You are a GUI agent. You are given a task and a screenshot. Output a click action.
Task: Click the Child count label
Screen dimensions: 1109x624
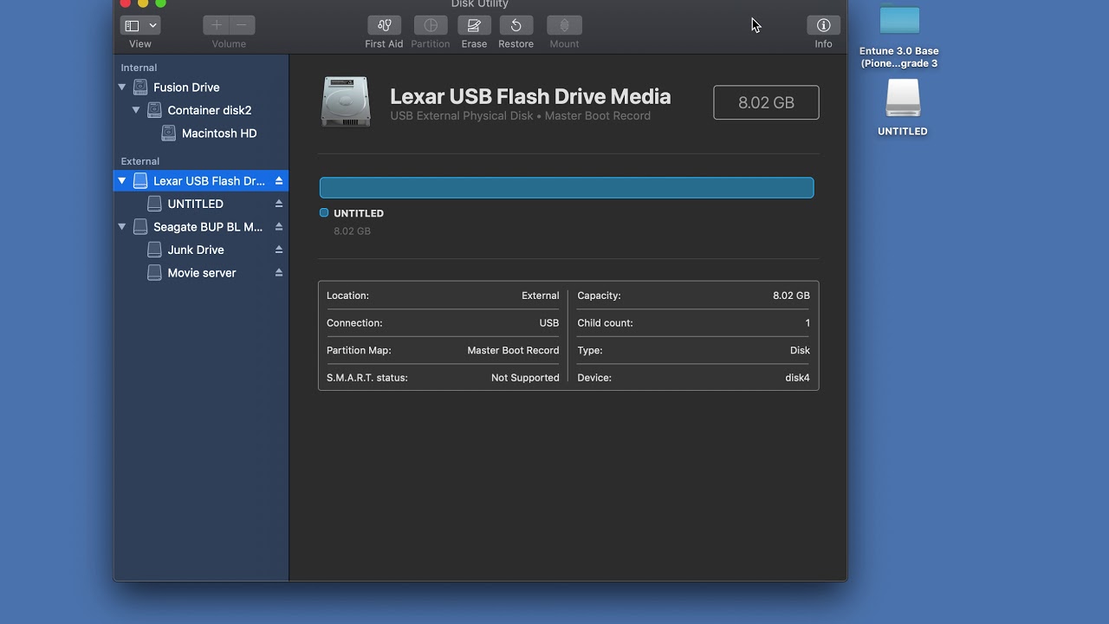coord(605,322)
